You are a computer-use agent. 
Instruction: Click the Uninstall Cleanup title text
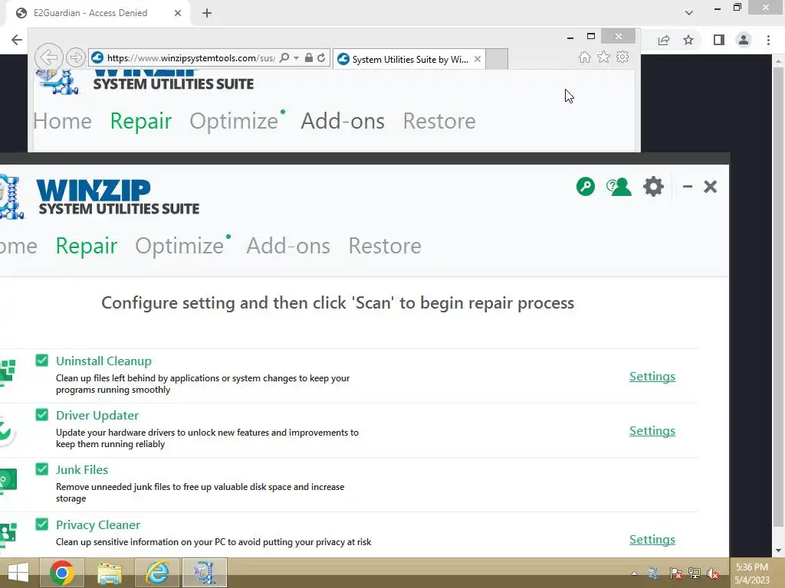click(103, 361)
